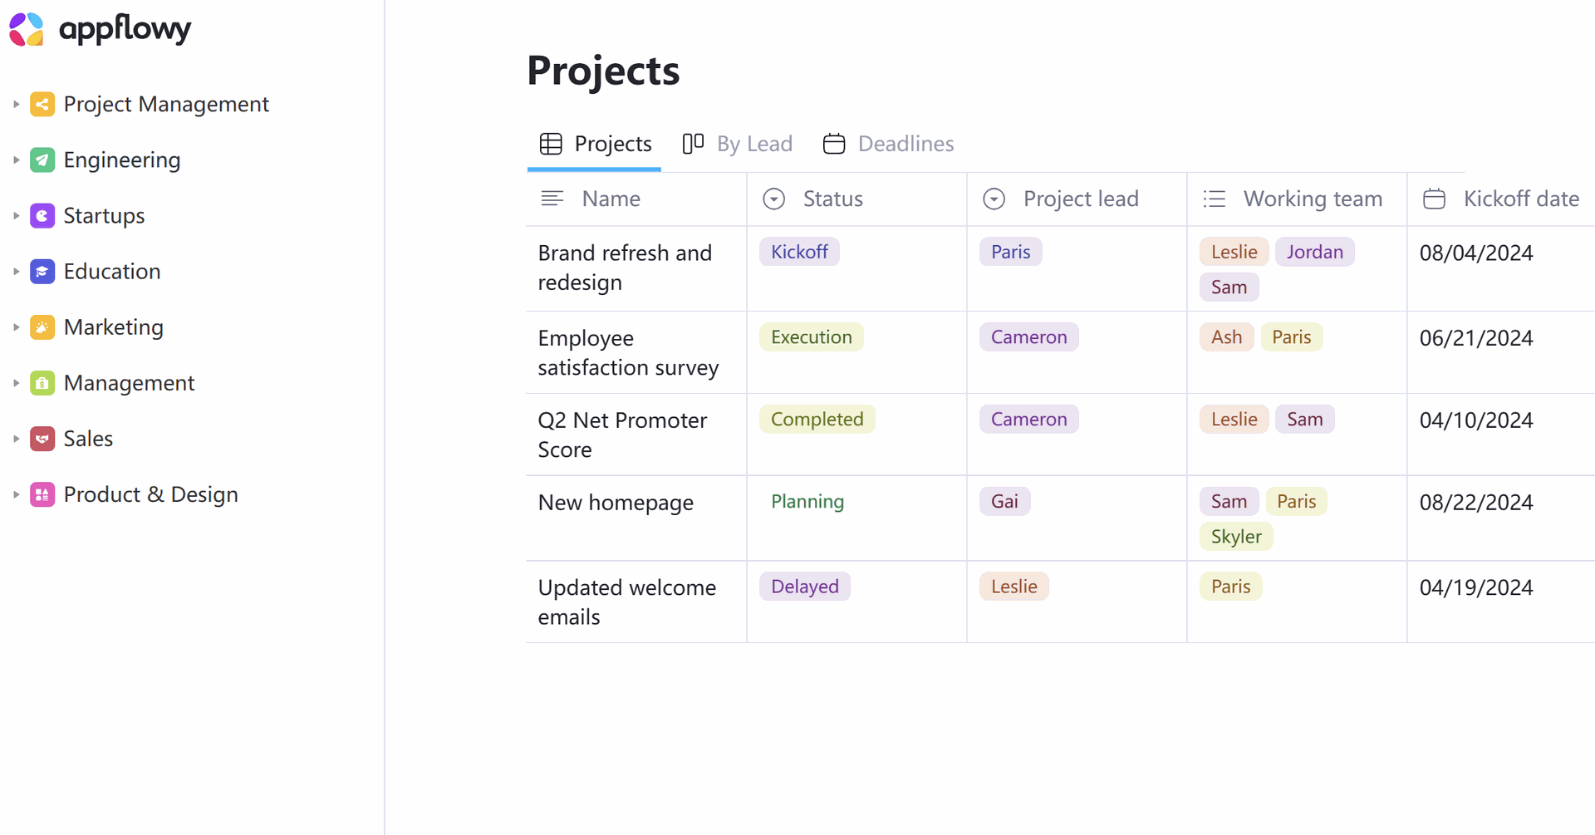This screenshot has width=1595, height=835.
Task: Click the New homepage name cell
Action: [x=616, y=503]
